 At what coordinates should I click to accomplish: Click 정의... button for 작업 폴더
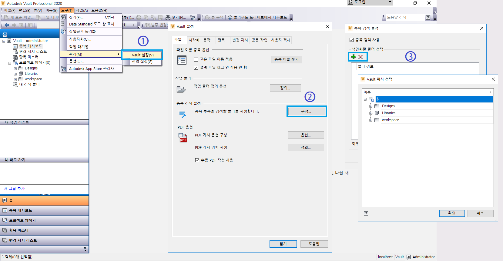[x=285, y=88]
